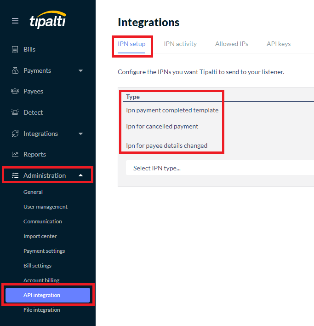Open the File integration sidebar link
The width and height of the screenshot is (314, 326).
click(42, 310)
